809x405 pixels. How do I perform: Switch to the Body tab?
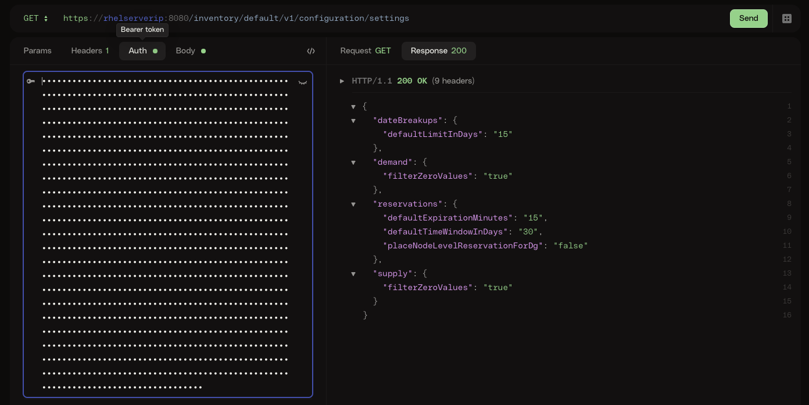[185, 51]
